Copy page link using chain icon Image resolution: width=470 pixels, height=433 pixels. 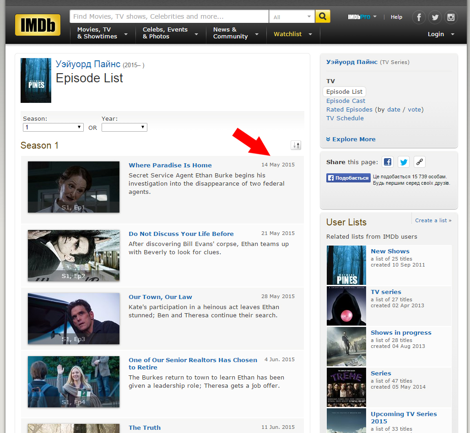pyautogui.click(x=419, y=162)
